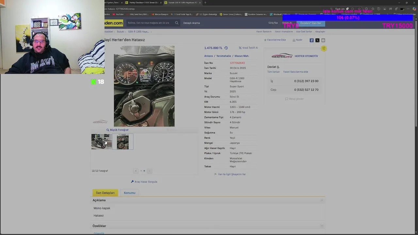Go to next photo page arrow
Image resolution: width=418 pixels, height=235 pixels.
(149, 171)
